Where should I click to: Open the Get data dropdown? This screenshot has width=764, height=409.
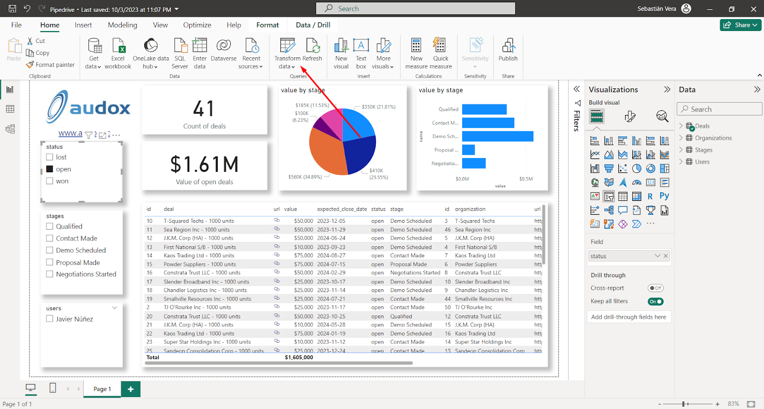(94, 63)
